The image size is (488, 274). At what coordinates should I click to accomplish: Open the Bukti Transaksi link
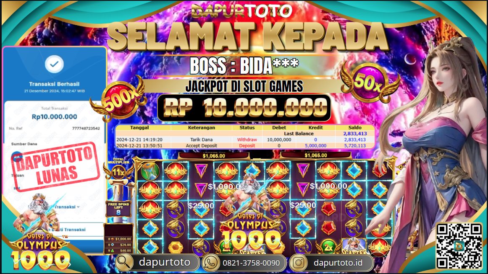click(70, 230)
